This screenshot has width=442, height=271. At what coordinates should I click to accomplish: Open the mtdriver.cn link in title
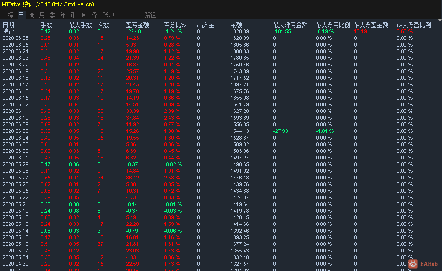pyautogui.click(x=73, y=4)
